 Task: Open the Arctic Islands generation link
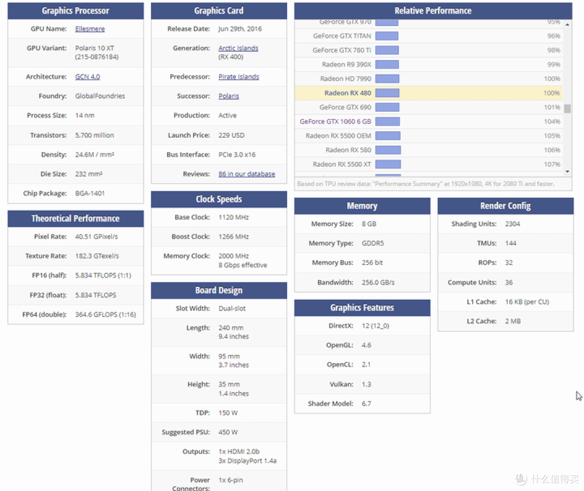point(238,48)
